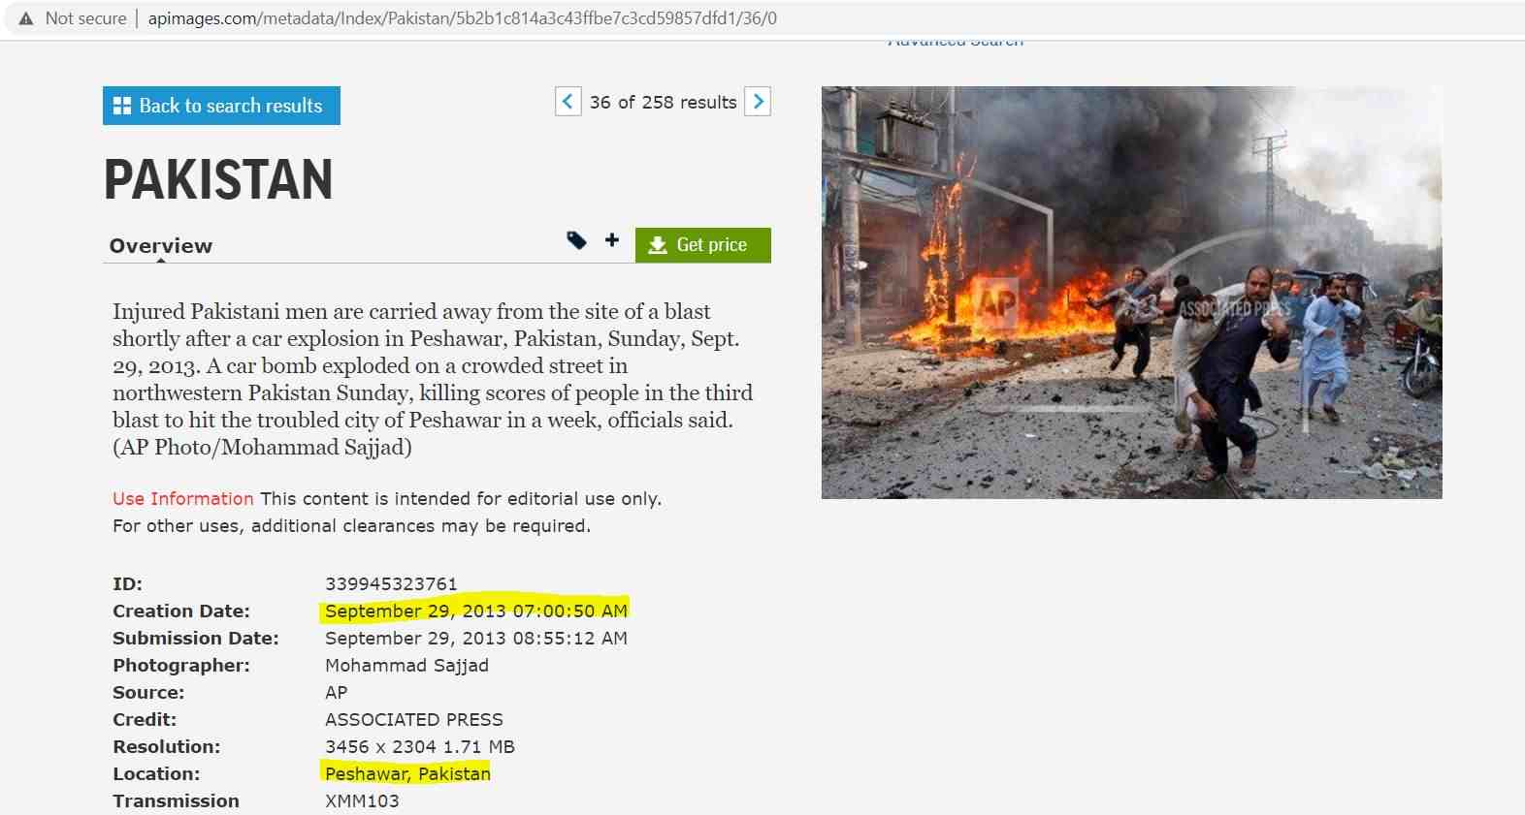Click the Submission Date value
Image resolution: width=1525 pixels, height=815 pixels.
pos(476,638)
